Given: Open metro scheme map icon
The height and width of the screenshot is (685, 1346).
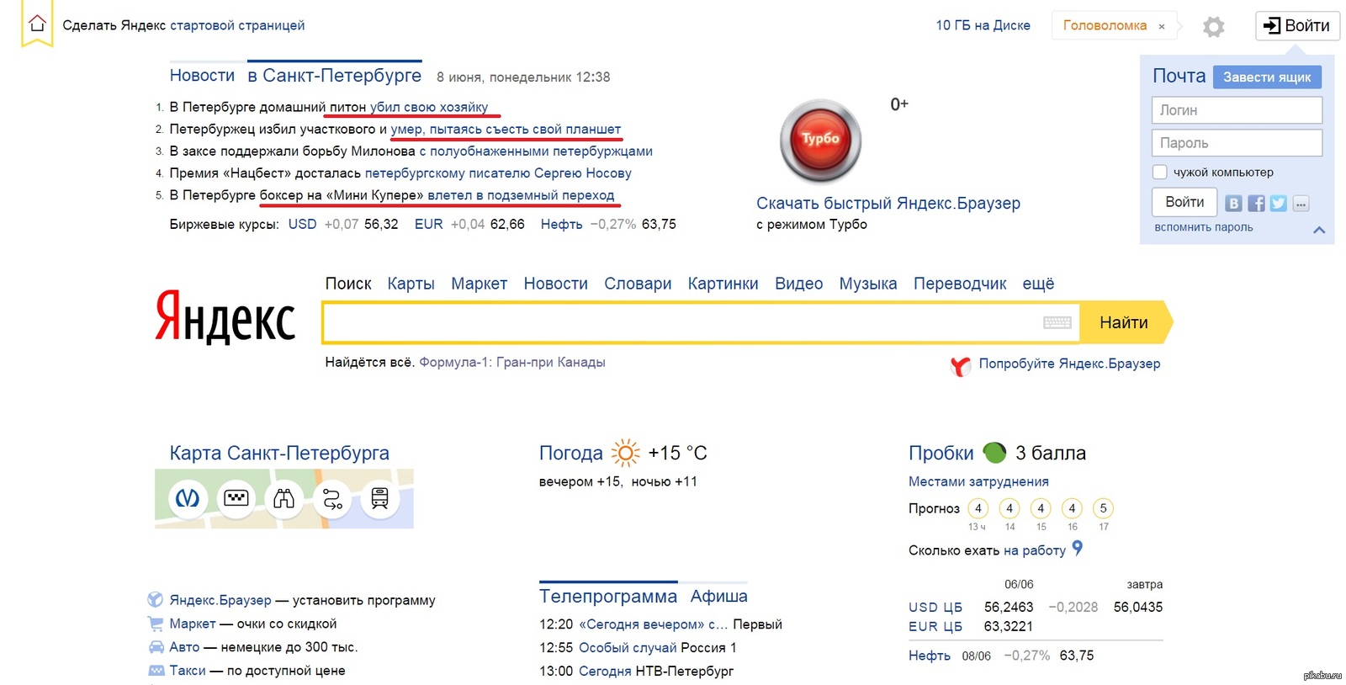Looking at the screenshot, I should coord(187,499).
